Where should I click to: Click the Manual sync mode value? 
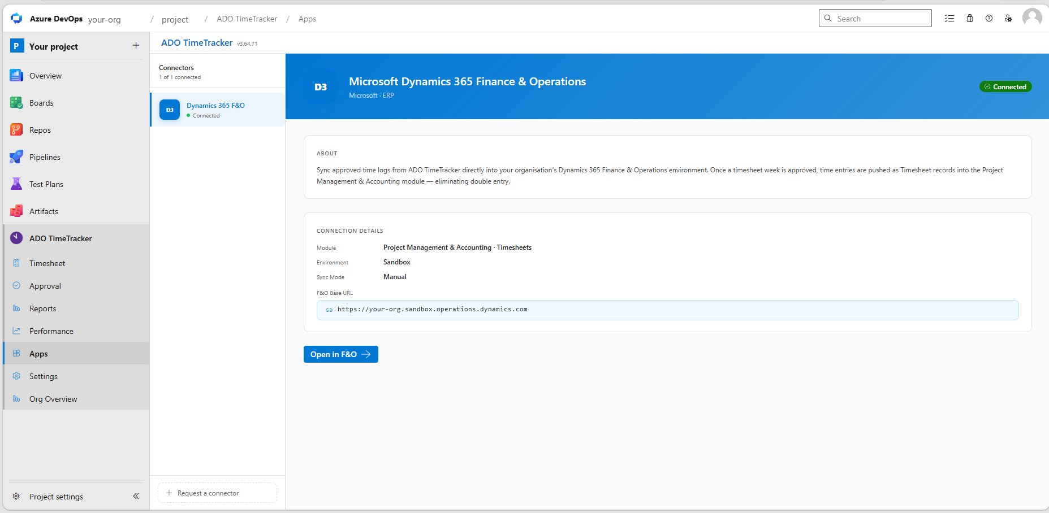(395, 277)
